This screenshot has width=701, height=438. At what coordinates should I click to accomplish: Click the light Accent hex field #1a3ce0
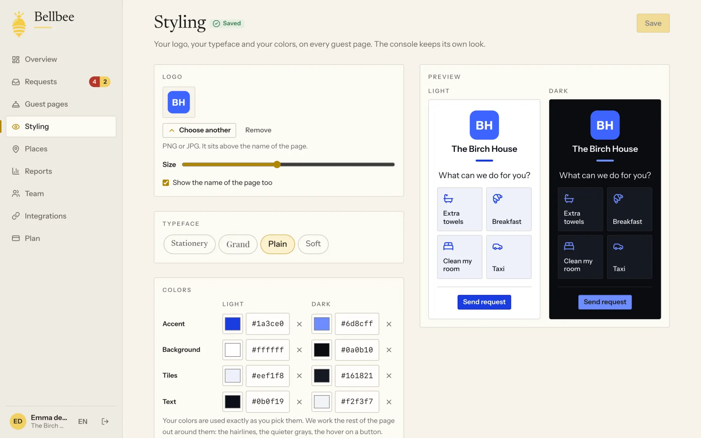click(x=268, y=324)
